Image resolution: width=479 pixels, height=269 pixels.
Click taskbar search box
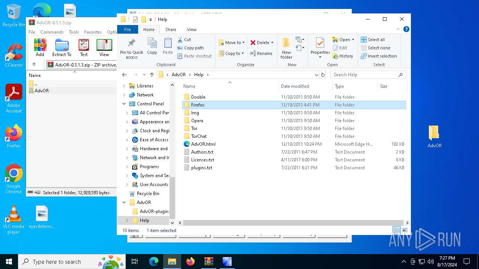pos(72,262)
